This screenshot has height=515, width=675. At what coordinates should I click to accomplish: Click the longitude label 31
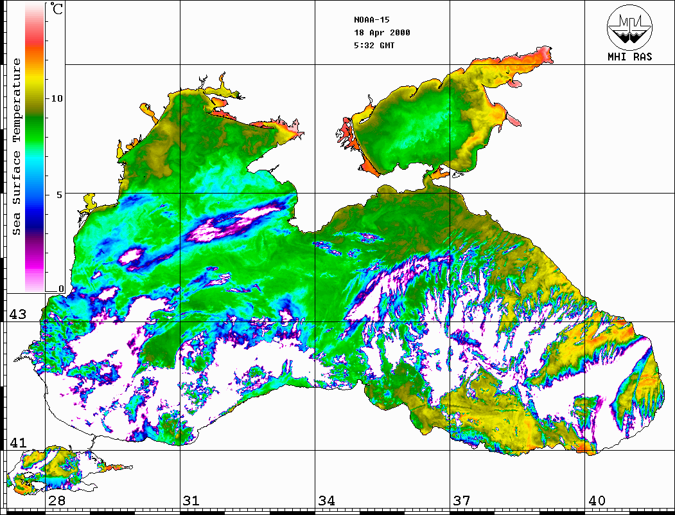pos(191,500)
